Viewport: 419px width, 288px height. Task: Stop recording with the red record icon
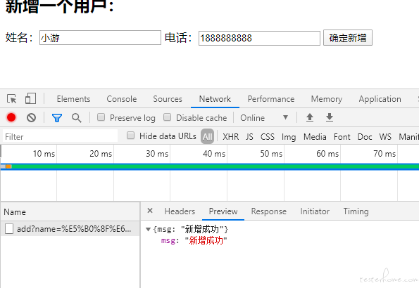(x=11, y=117)
